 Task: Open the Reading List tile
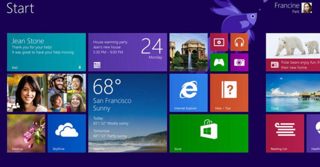coord(285,133)
